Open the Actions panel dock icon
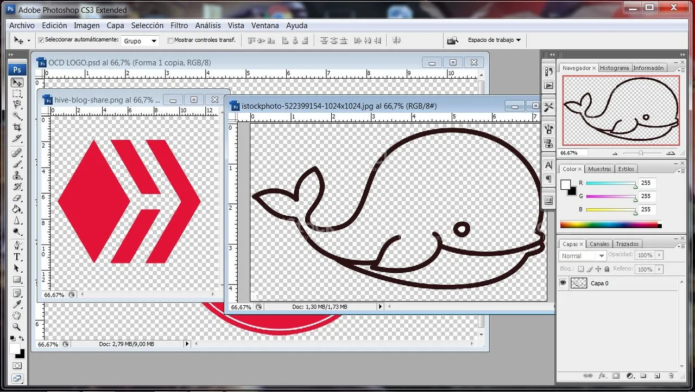Viewport: 695px width, 392px height. [548, 86]
